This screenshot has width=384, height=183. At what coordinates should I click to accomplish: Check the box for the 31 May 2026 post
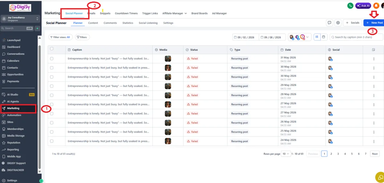pos(52,59)
